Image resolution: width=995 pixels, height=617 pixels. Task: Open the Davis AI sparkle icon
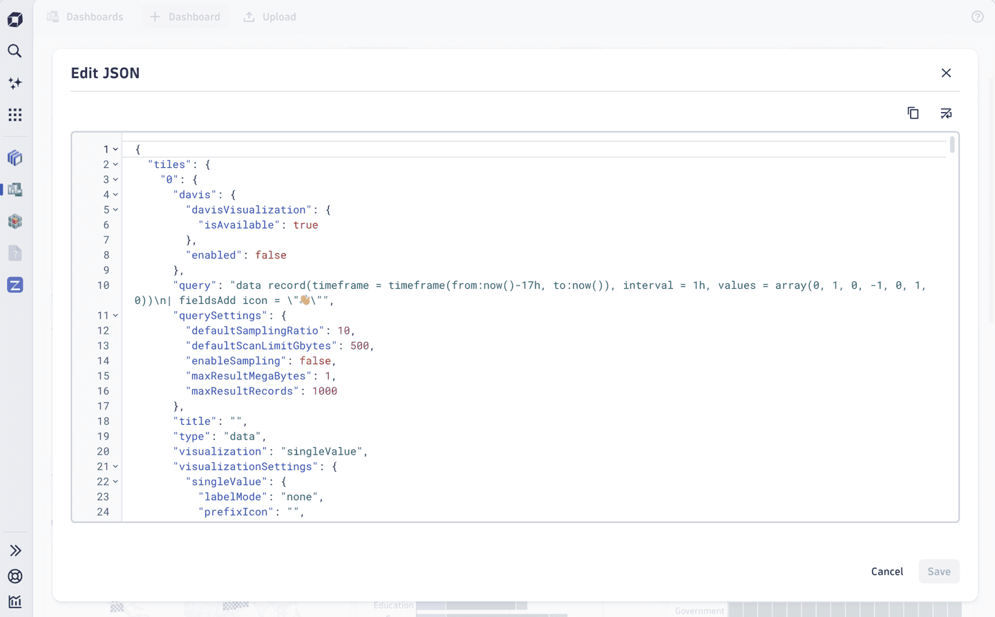pyautogui.click(x=15, y=83)
